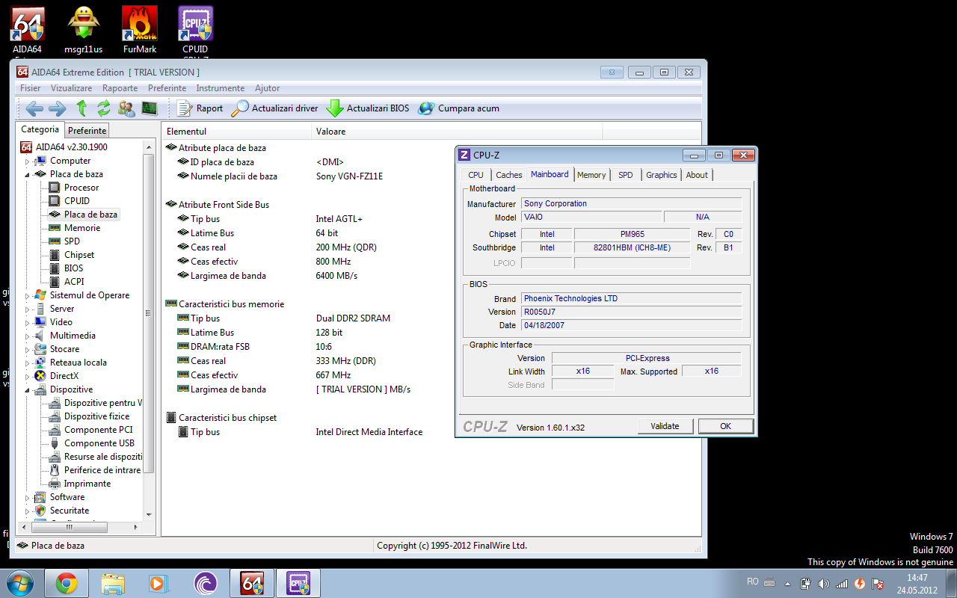The width and height of the screenshot is (957, 598).
Task: Switch to SPD tab in CPU-Z
Action: 626,175
